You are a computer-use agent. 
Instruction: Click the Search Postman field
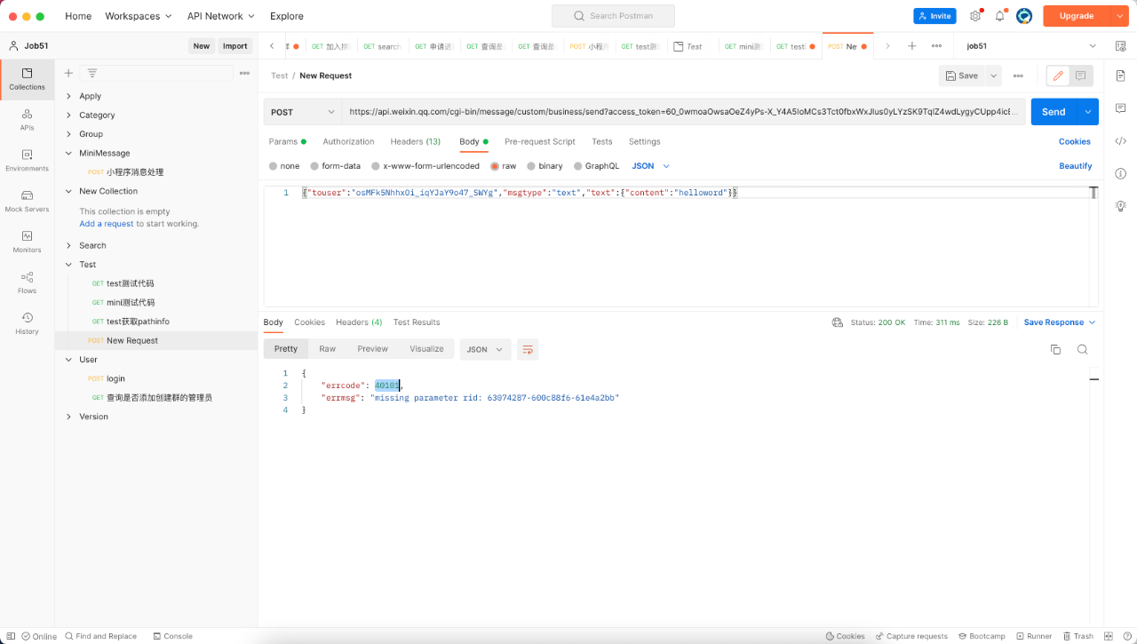point(613,16)
